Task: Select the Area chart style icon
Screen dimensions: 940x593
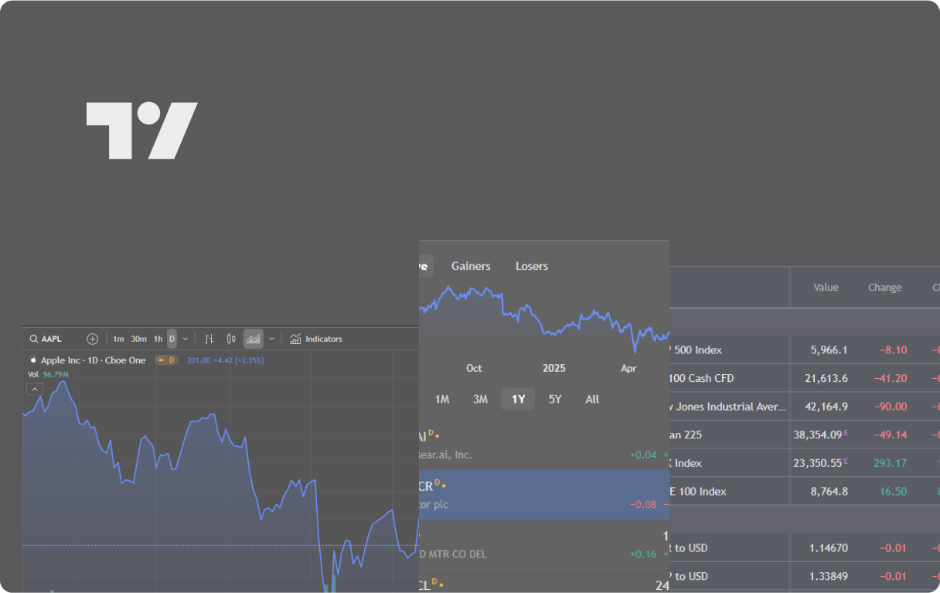Action: click(253, 339)
